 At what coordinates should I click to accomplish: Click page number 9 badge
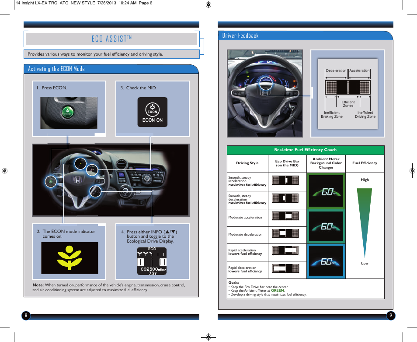391,316
